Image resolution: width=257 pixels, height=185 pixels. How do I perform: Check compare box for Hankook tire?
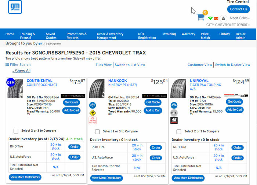click(x=97, y=131)
